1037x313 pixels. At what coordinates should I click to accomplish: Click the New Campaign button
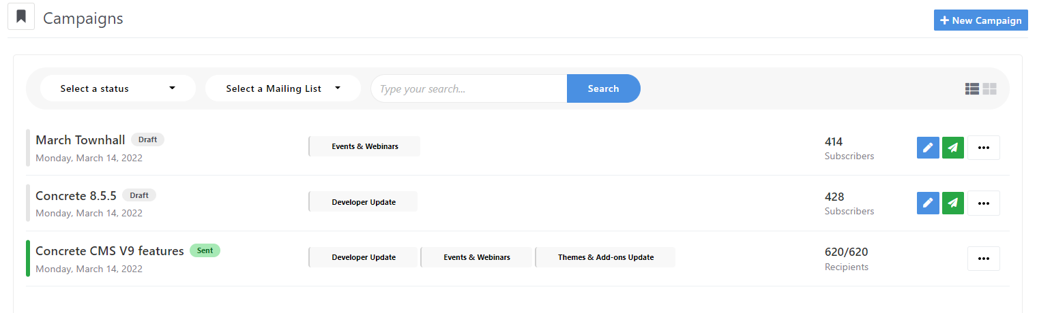pyautogui.click(x=980, y=20)
